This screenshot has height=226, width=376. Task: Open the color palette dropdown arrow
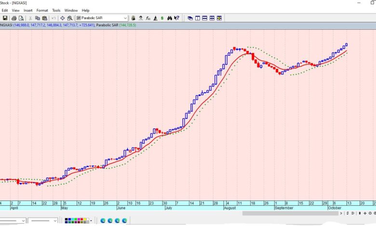point(90,220)
